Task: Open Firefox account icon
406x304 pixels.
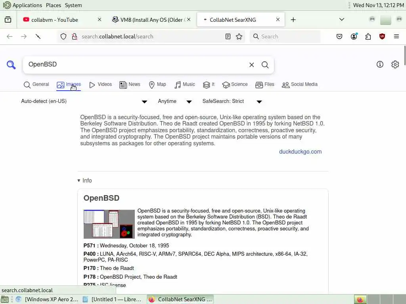Action: 354,36
